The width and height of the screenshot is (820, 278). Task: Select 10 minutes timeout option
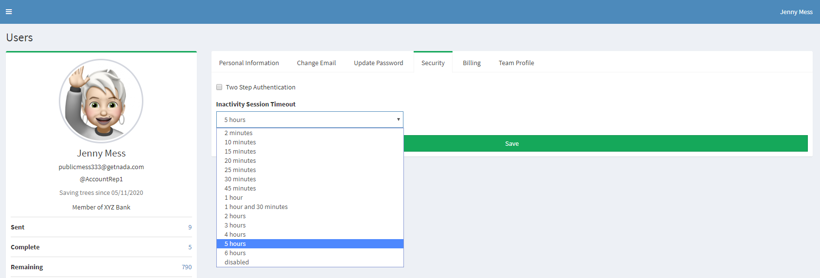(310, 142)
